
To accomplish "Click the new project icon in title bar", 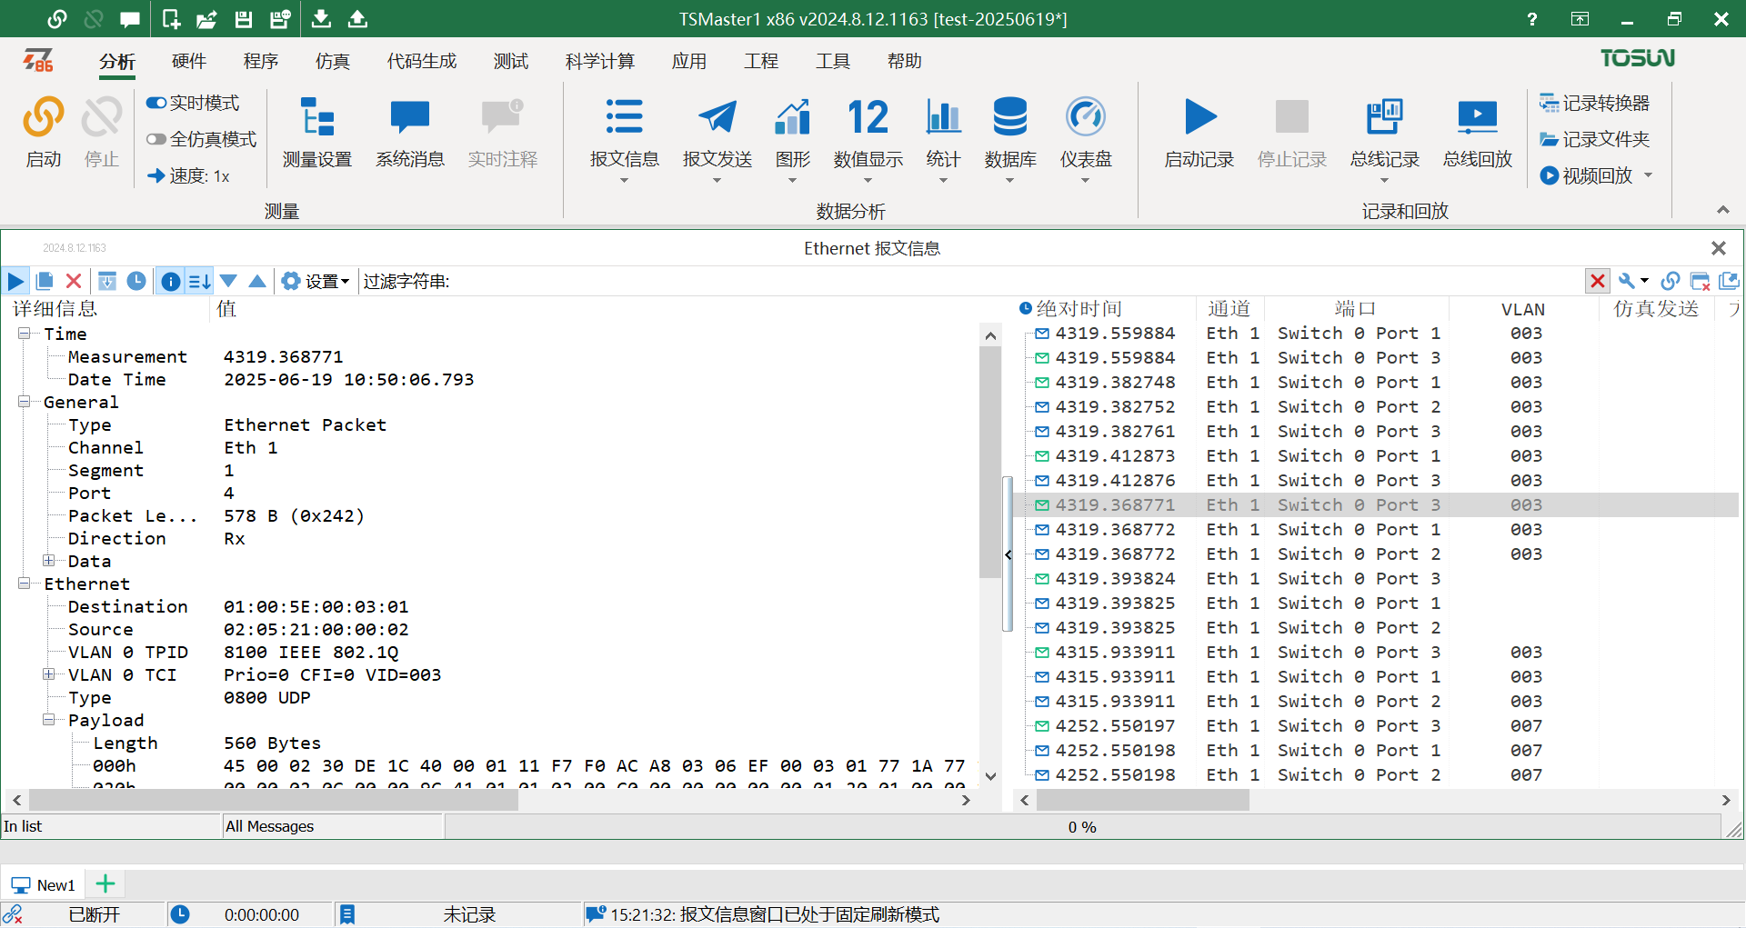I will [x=171, y=18].
